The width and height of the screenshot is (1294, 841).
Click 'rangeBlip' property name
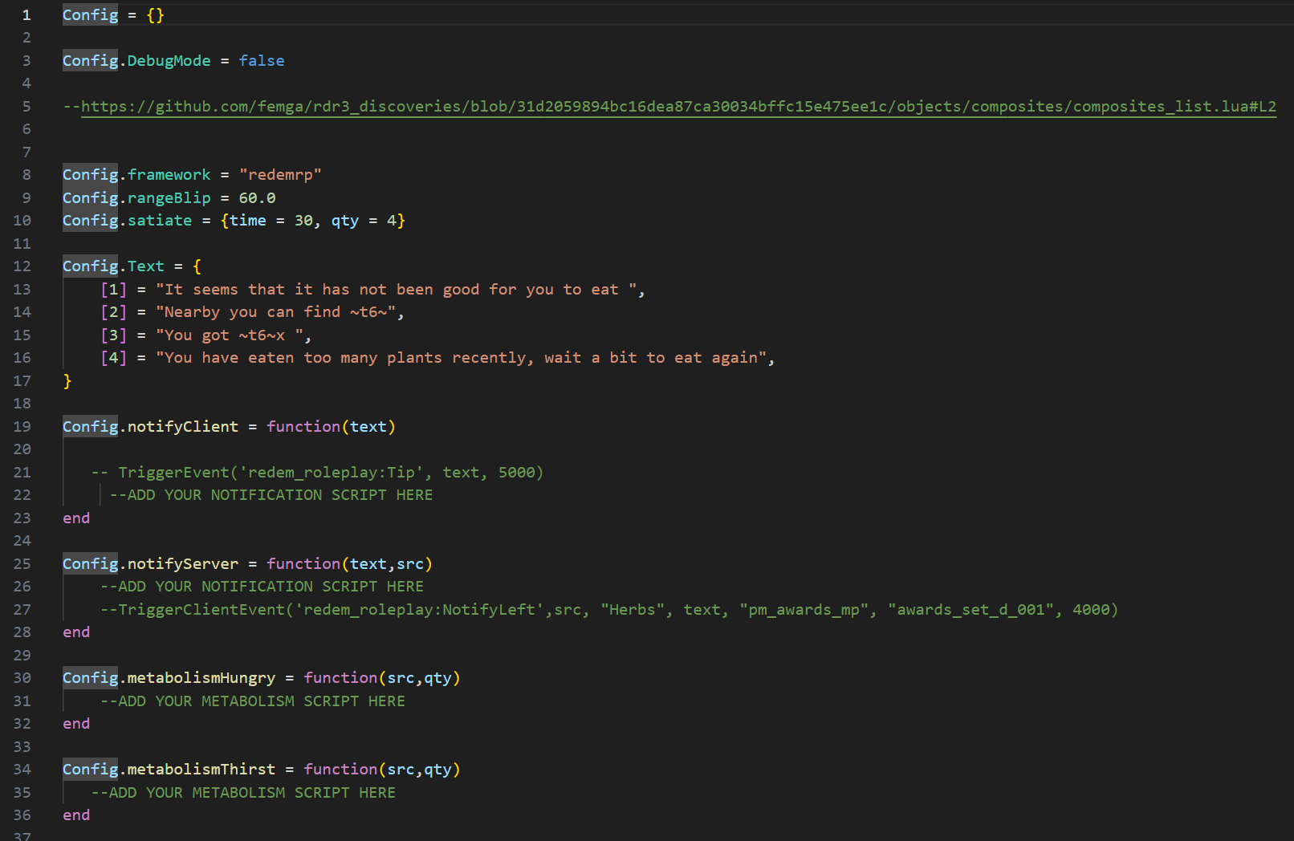pyautogui.click(x=169, y=198)
